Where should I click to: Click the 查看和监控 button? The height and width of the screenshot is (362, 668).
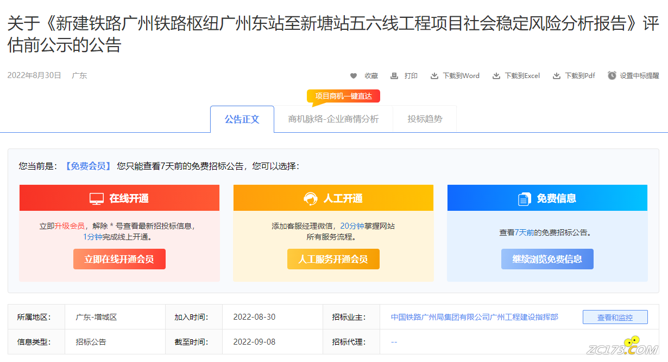pos(615,317)
